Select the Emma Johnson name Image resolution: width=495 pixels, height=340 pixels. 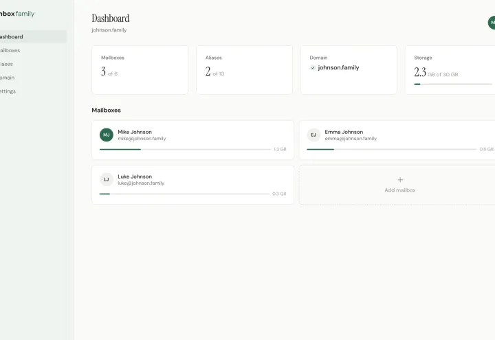tap(344, 132)
